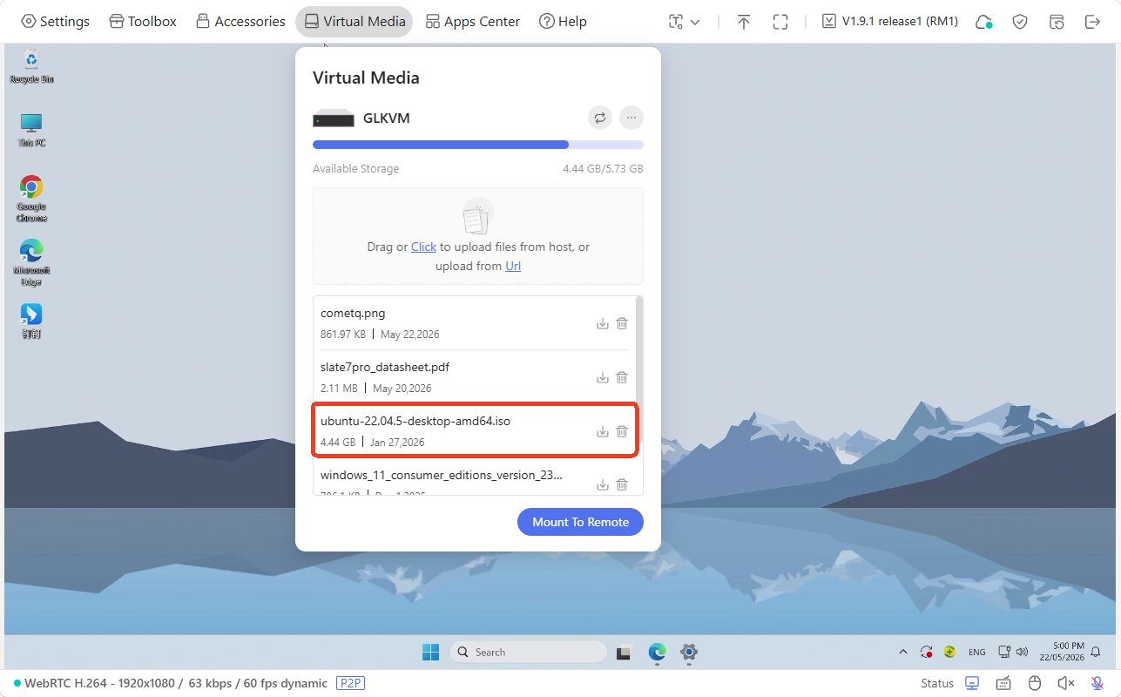Select the windows_11_consumer_editions file name
Image resolution: width=1121 pixels, height=697 pixels.
click(x=442, y=475)
